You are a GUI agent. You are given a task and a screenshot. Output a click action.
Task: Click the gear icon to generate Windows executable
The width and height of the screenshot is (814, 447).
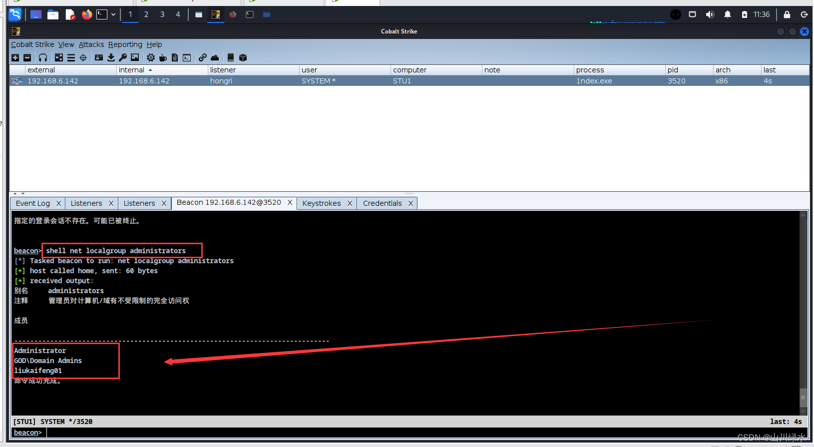coord(151,58)
